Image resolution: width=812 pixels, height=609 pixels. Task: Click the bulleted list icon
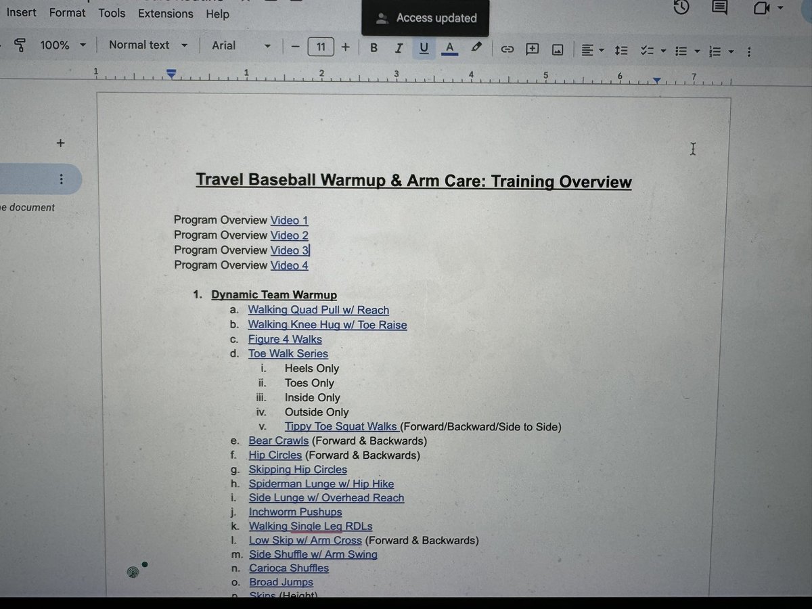(681, 51)
